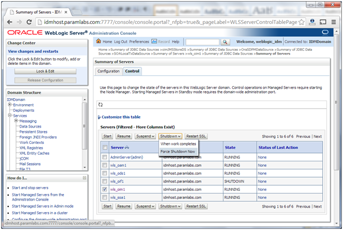343x230 pixels.
Task: Click the top Resume button
Action: [x=123, y=136]
